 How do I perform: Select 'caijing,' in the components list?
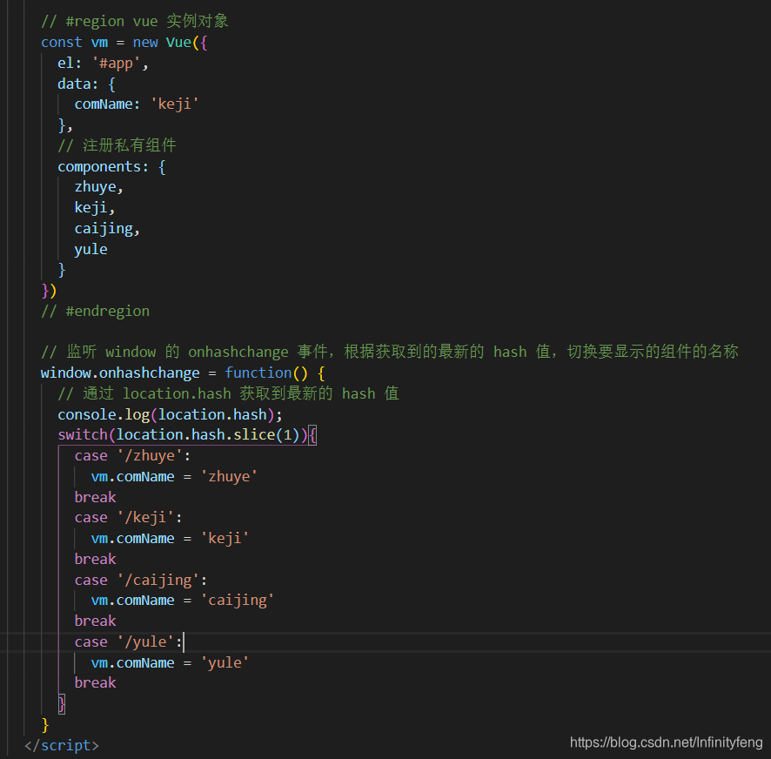coord(107,229)
